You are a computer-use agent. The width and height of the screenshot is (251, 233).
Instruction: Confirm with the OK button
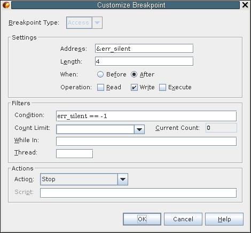142,219
